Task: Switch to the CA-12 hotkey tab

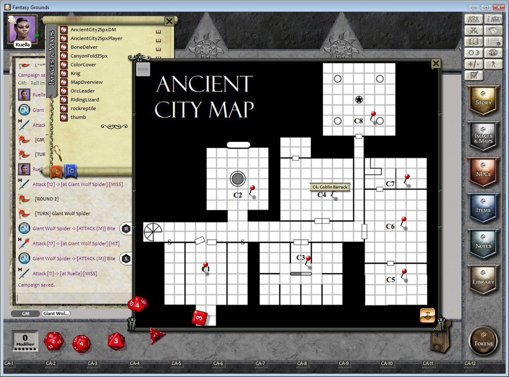Action: pyautogui.click(x=470, y=364)
